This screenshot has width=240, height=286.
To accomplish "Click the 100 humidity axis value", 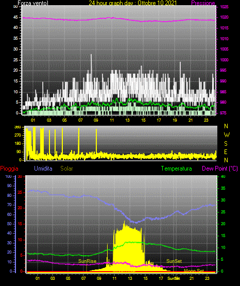I will (x=8, y=177).
